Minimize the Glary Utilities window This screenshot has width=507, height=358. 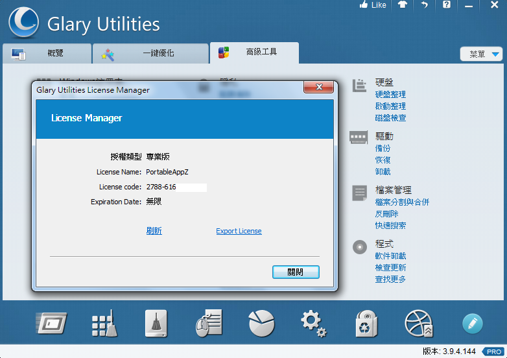click(469, 5)
